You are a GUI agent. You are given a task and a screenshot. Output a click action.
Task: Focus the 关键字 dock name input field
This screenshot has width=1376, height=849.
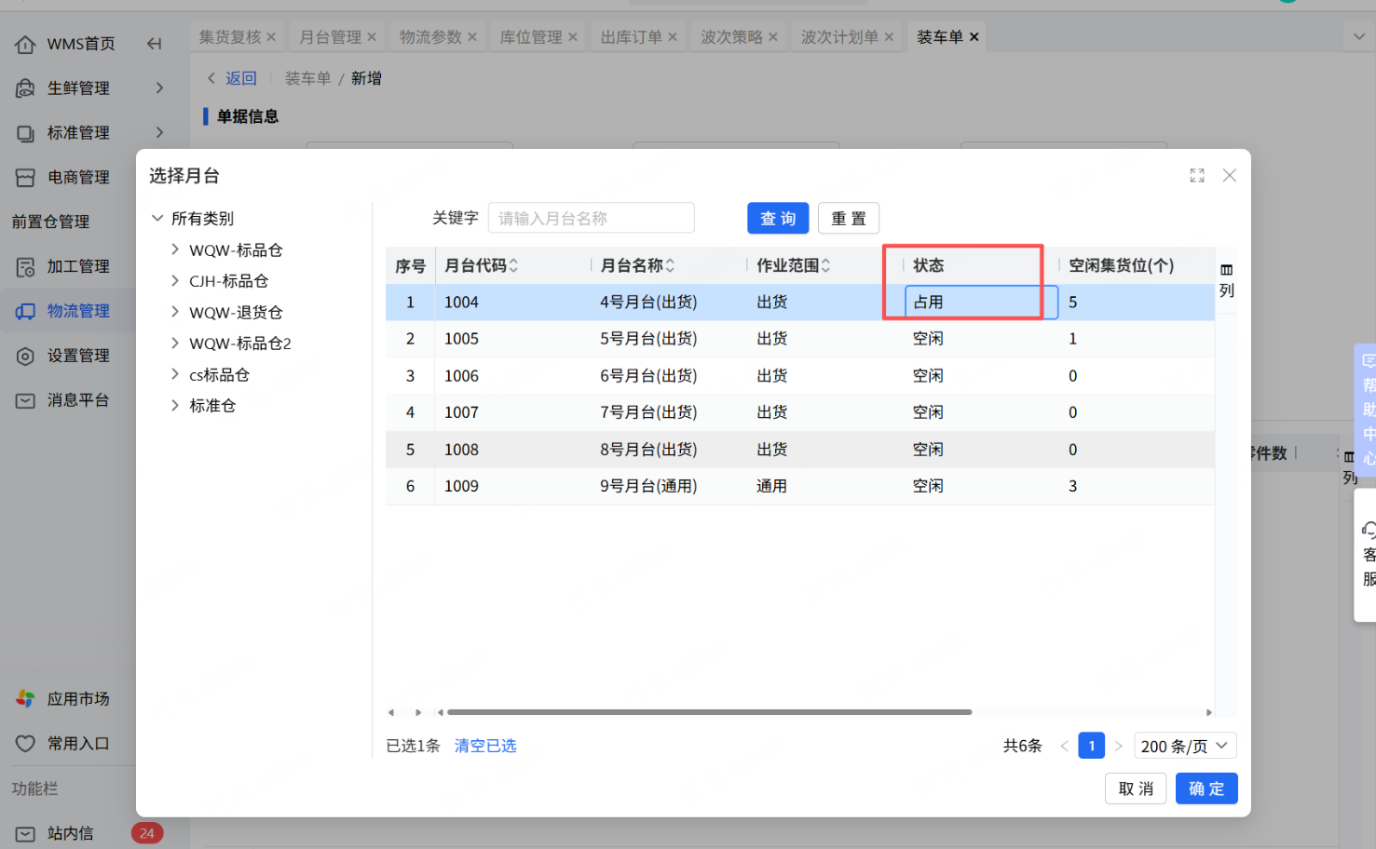[x=591, y=219]
